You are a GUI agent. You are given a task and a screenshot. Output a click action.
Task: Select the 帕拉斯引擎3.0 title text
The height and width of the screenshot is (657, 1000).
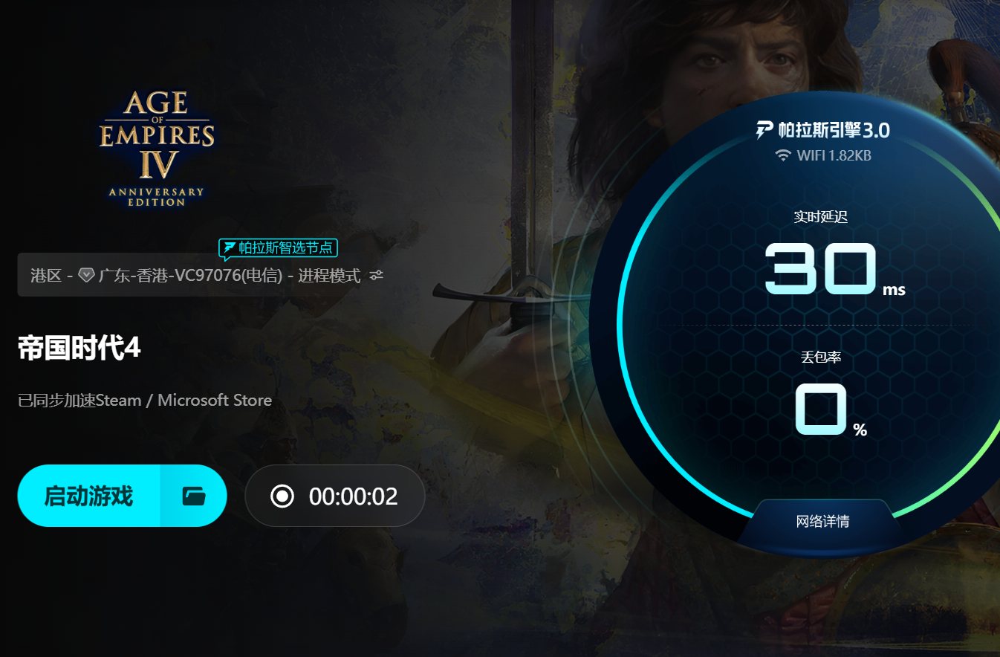tap(833, 131)
